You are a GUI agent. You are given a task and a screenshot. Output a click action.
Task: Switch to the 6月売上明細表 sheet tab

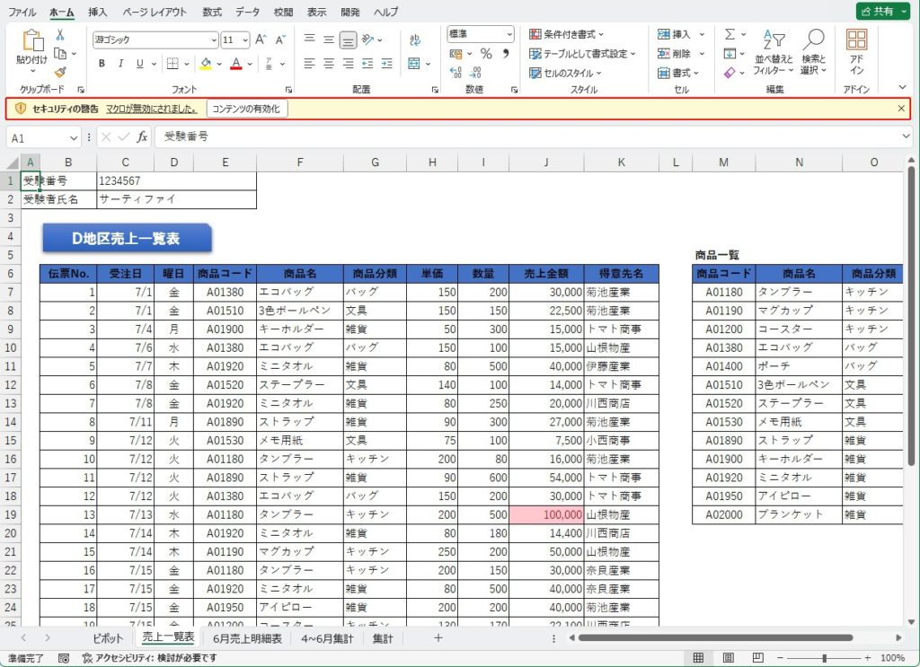click(247, 638)
